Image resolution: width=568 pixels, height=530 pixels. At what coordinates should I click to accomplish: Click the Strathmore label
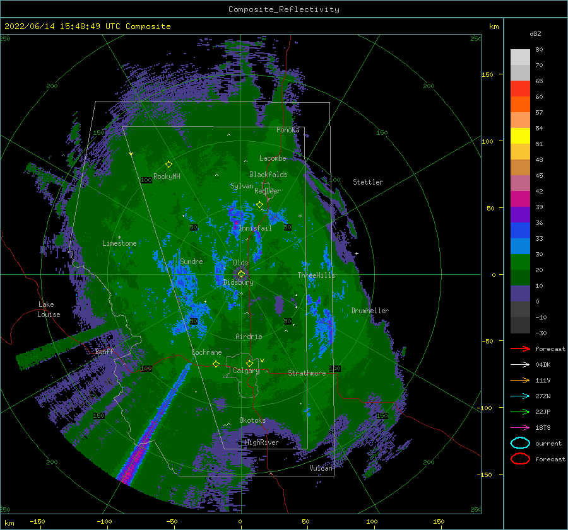[307, 373]
